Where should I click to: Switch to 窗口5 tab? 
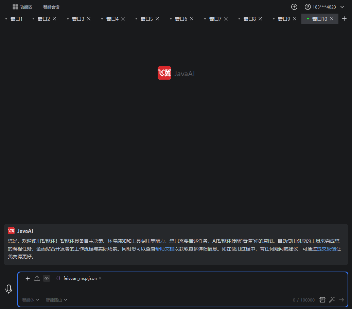(x=146, y=19)
